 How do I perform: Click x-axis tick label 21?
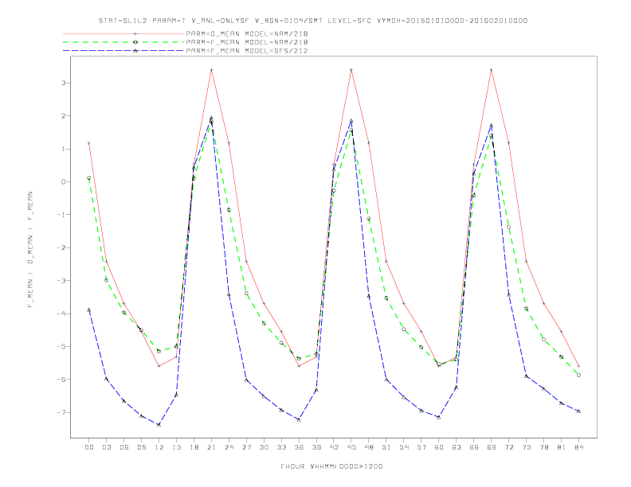pyautogui.click(x=211, y=447)
